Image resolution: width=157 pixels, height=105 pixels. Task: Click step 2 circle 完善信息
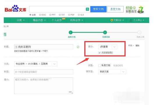[105, 33]
